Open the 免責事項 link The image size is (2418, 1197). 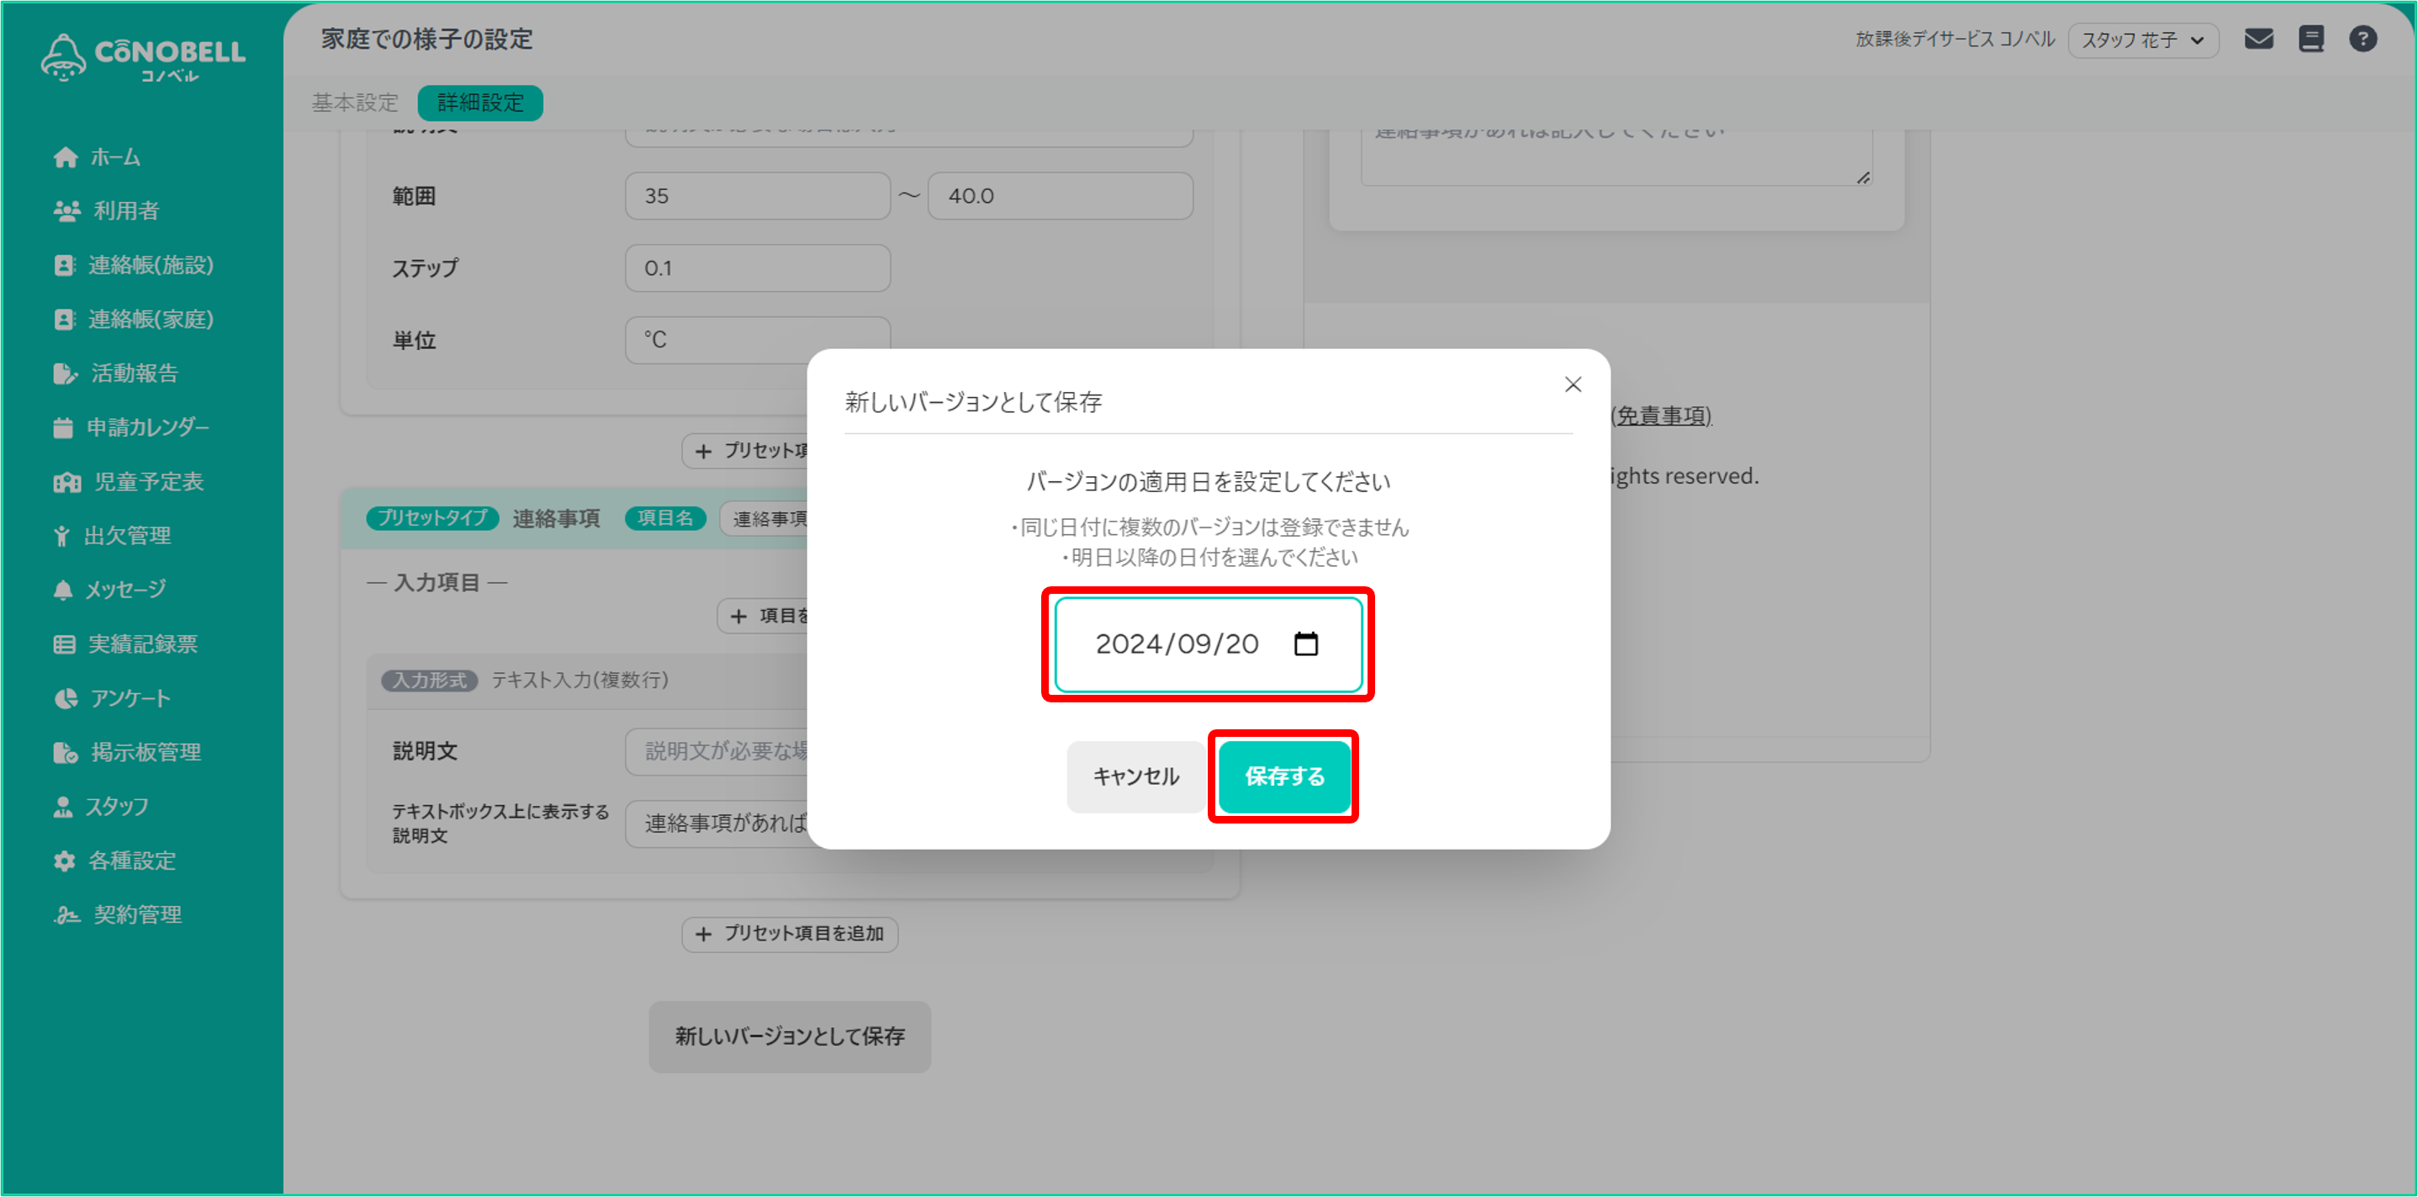coord(1661,416)
